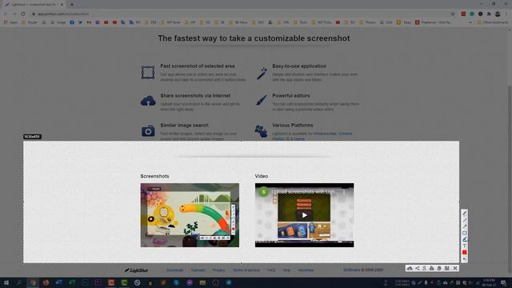Open the Gmail bookmark
The width and height of the screenshot is (512, 288).
tap(89, 22)
